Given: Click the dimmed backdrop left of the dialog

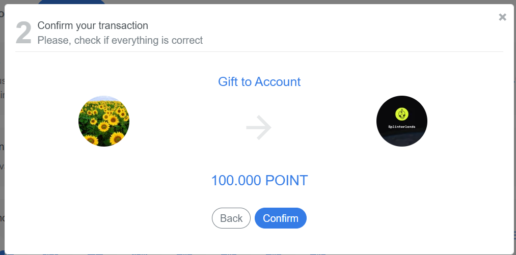Looking at the screenshot, I should [2, 132].
